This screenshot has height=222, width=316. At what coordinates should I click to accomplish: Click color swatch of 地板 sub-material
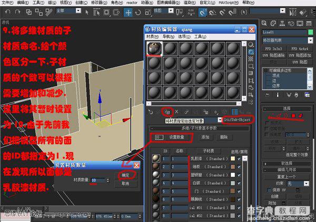(233, 167)
